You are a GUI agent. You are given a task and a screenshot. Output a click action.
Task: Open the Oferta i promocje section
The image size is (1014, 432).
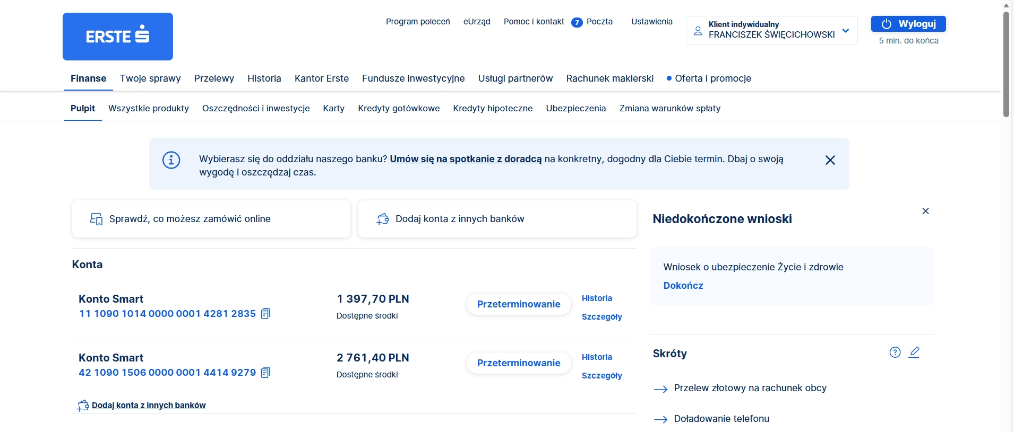tap(714, 78)
